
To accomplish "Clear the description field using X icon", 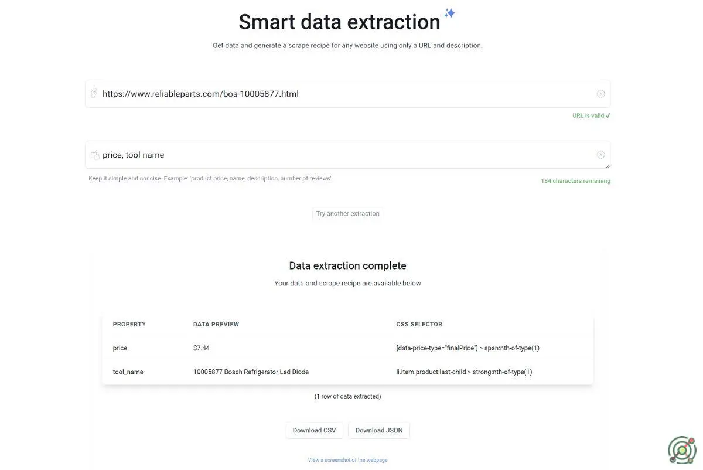I will pos(600,155).
